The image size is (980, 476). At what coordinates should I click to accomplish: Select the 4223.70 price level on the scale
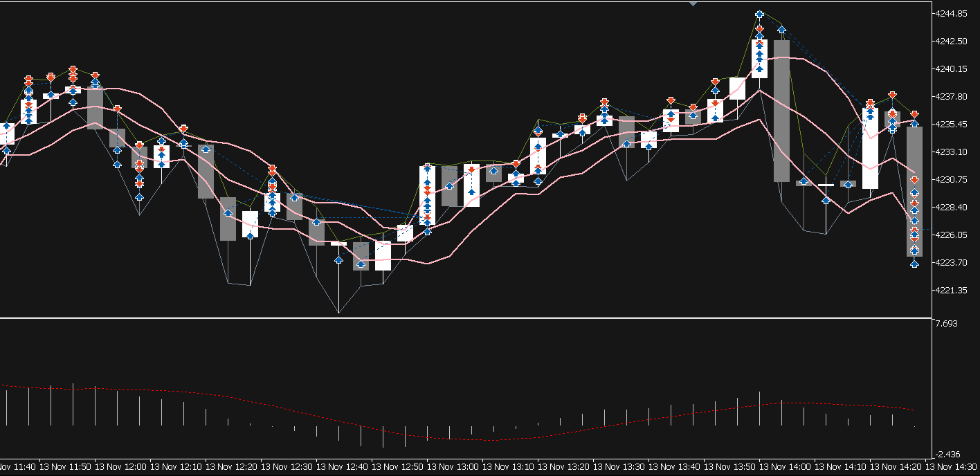click(x=954, y=263)
